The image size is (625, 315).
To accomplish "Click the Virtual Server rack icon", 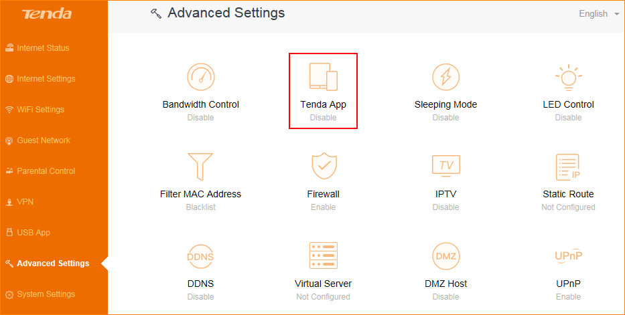I will pos(323,256).
